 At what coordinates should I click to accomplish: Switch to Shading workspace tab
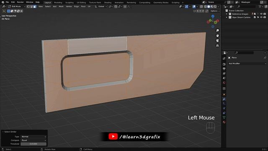tap(108, 3)
